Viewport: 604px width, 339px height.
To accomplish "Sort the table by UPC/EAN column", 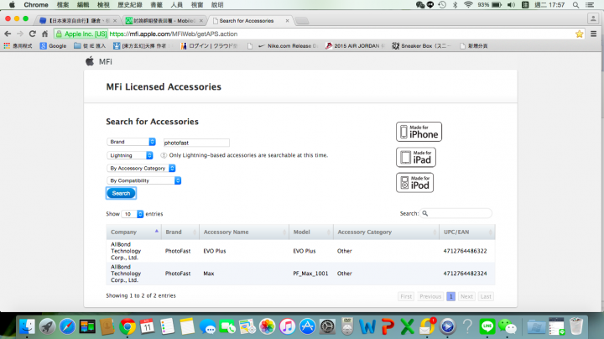I will [467, 232].
